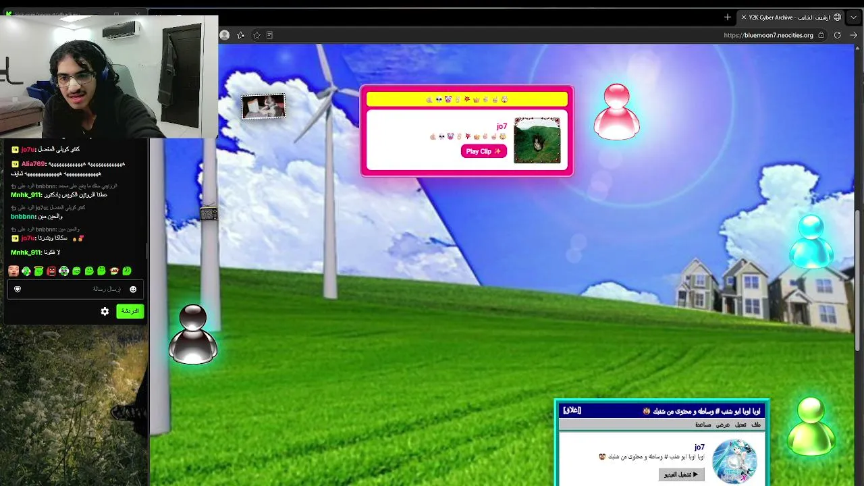Close the blue popup via [إغلاق]
864x486 pixels.
coord(572,410)
